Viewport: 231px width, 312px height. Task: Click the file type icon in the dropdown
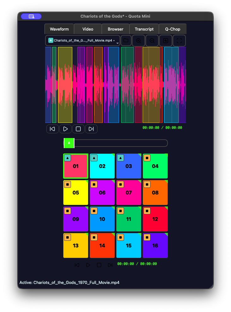click(50, 40)
